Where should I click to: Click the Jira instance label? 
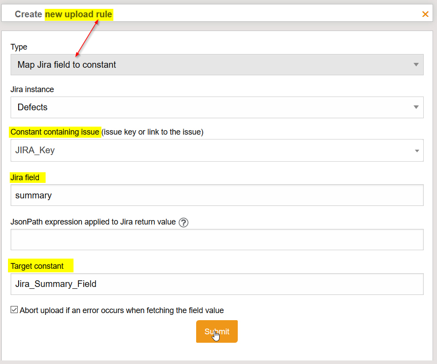(32, 89)
